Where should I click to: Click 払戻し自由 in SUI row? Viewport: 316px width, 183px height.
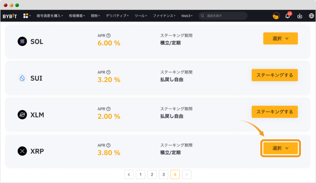172,79
